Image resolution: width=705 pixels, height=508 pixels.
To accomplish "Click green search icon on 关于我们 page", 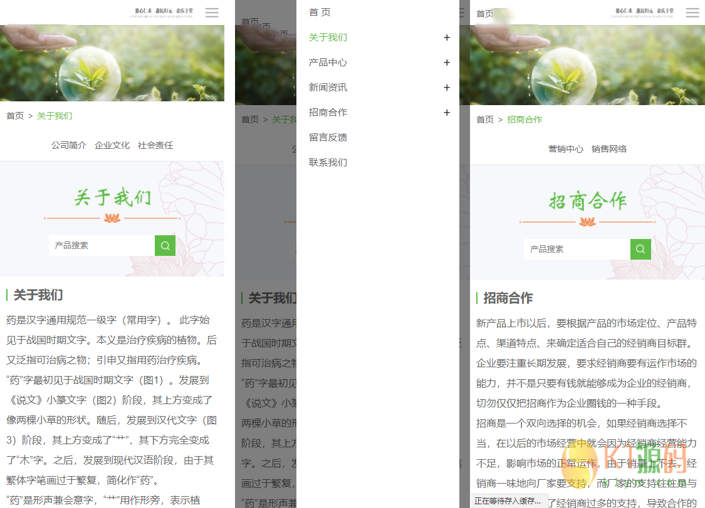I will click(165, 245).
